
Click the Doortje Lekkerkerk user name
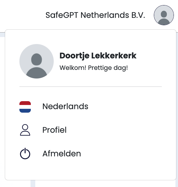click(98, 56)
